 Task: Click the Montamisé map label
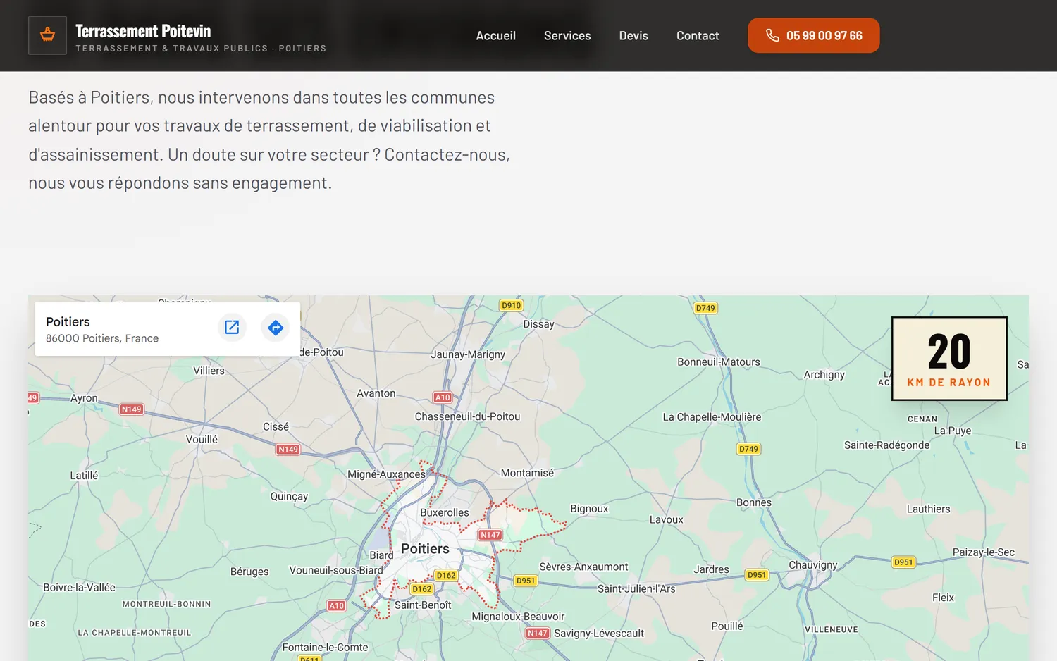coord(527,473)
